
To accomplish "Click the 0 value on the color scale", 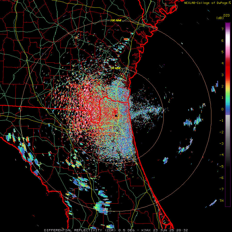I will point(222,109).
